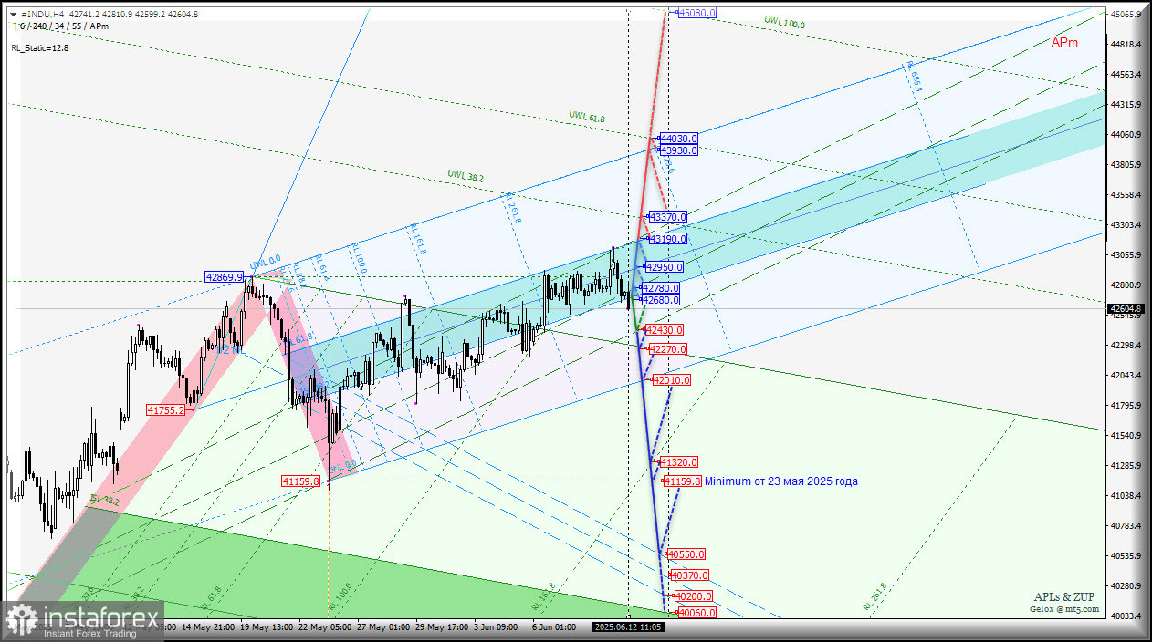Select the red 42430.0 price tag
The image size is (1152, 642).
pos(664,330)
